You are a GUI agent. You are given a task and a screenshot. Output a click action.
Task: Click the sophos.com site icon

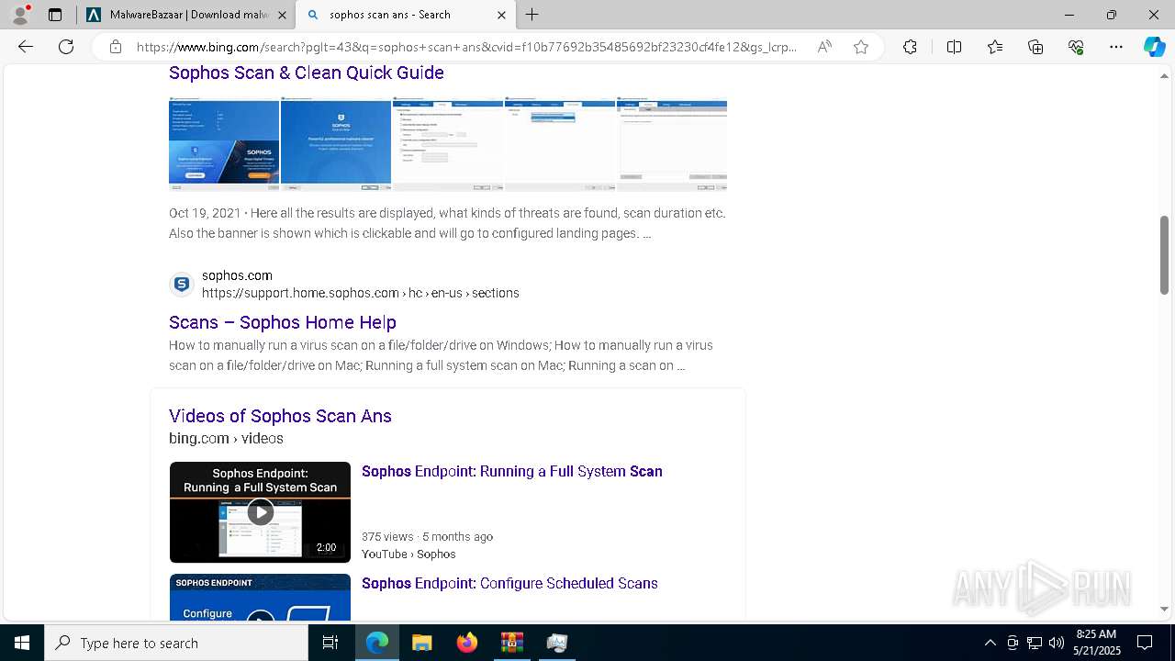coord(182,285)
